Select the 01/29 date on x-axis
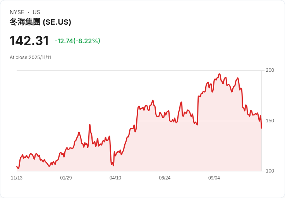 pyautogui.click(x=66, y=178)
